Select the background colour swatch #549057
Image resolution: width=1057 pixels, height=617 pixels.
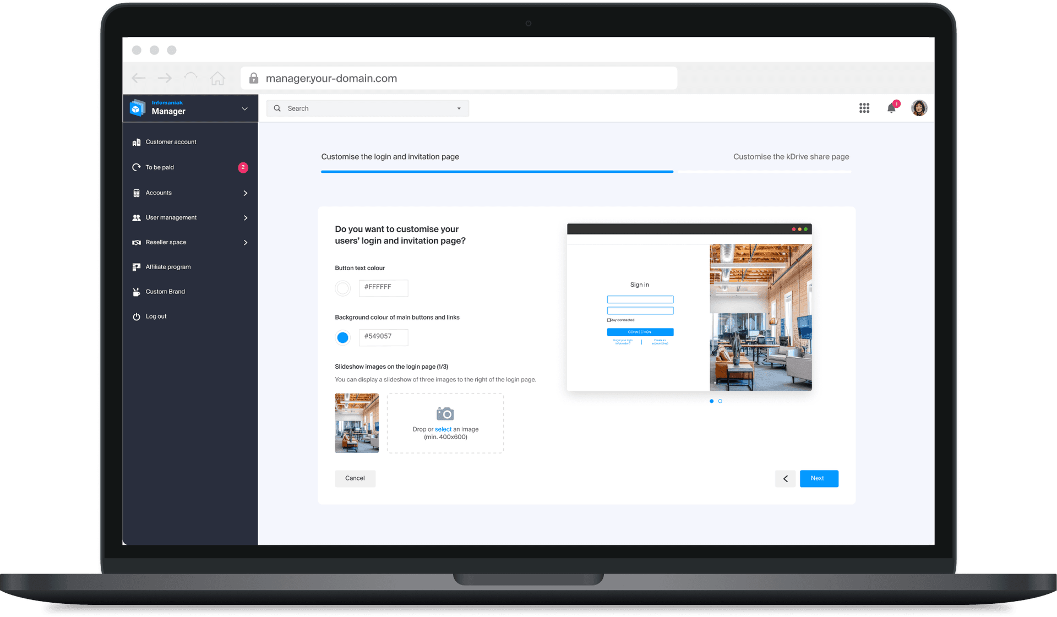(x=342, y=336)
